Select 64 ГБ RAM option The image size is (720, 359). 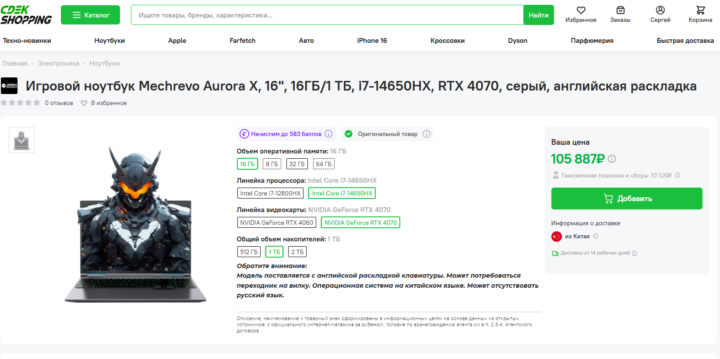324,164
